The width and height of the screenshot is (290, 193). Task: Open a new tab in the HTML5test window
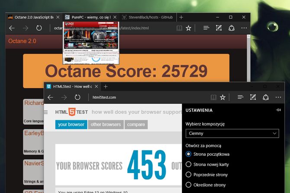point(106,87)
